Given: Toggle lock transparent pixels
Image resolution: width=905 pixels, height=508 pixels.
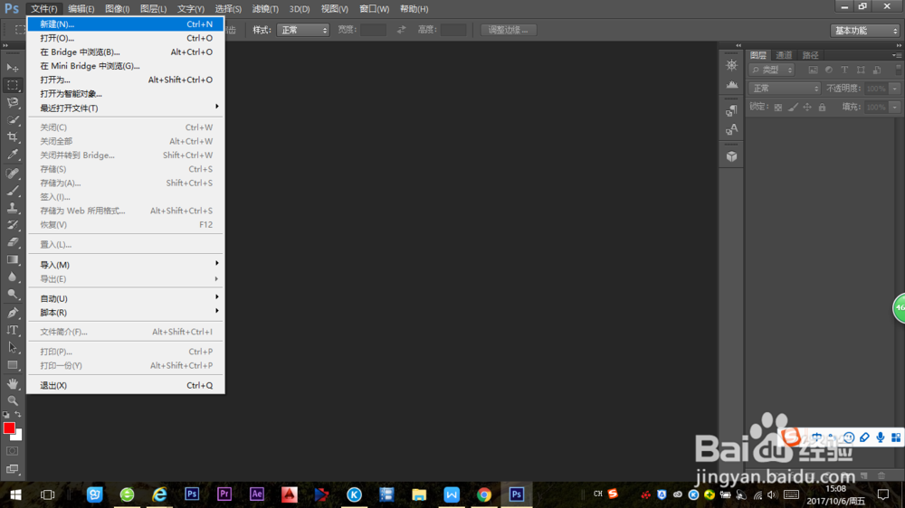Looking at the screenshot, I should [778, 108].
